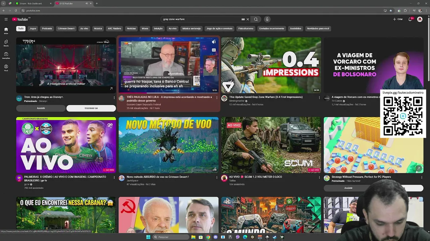Open more options for Tron: Ares ad

tap(114, 97)
